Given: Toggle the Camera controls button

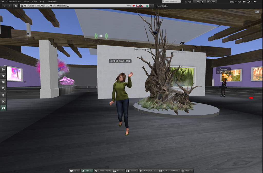Looking at the screenshot, I should tap(168, 171).
